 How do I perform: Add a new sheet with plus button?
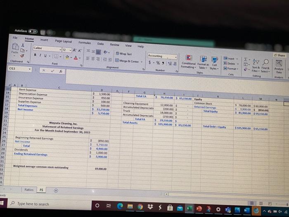tap(56, 191)
